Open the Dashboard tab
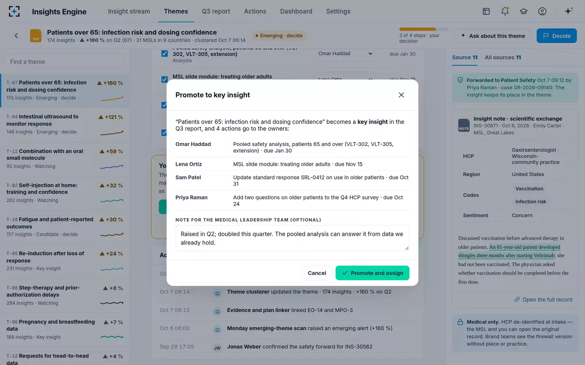Image resolution: width=585 pixels, height=365 pixels. pos(296,11)
